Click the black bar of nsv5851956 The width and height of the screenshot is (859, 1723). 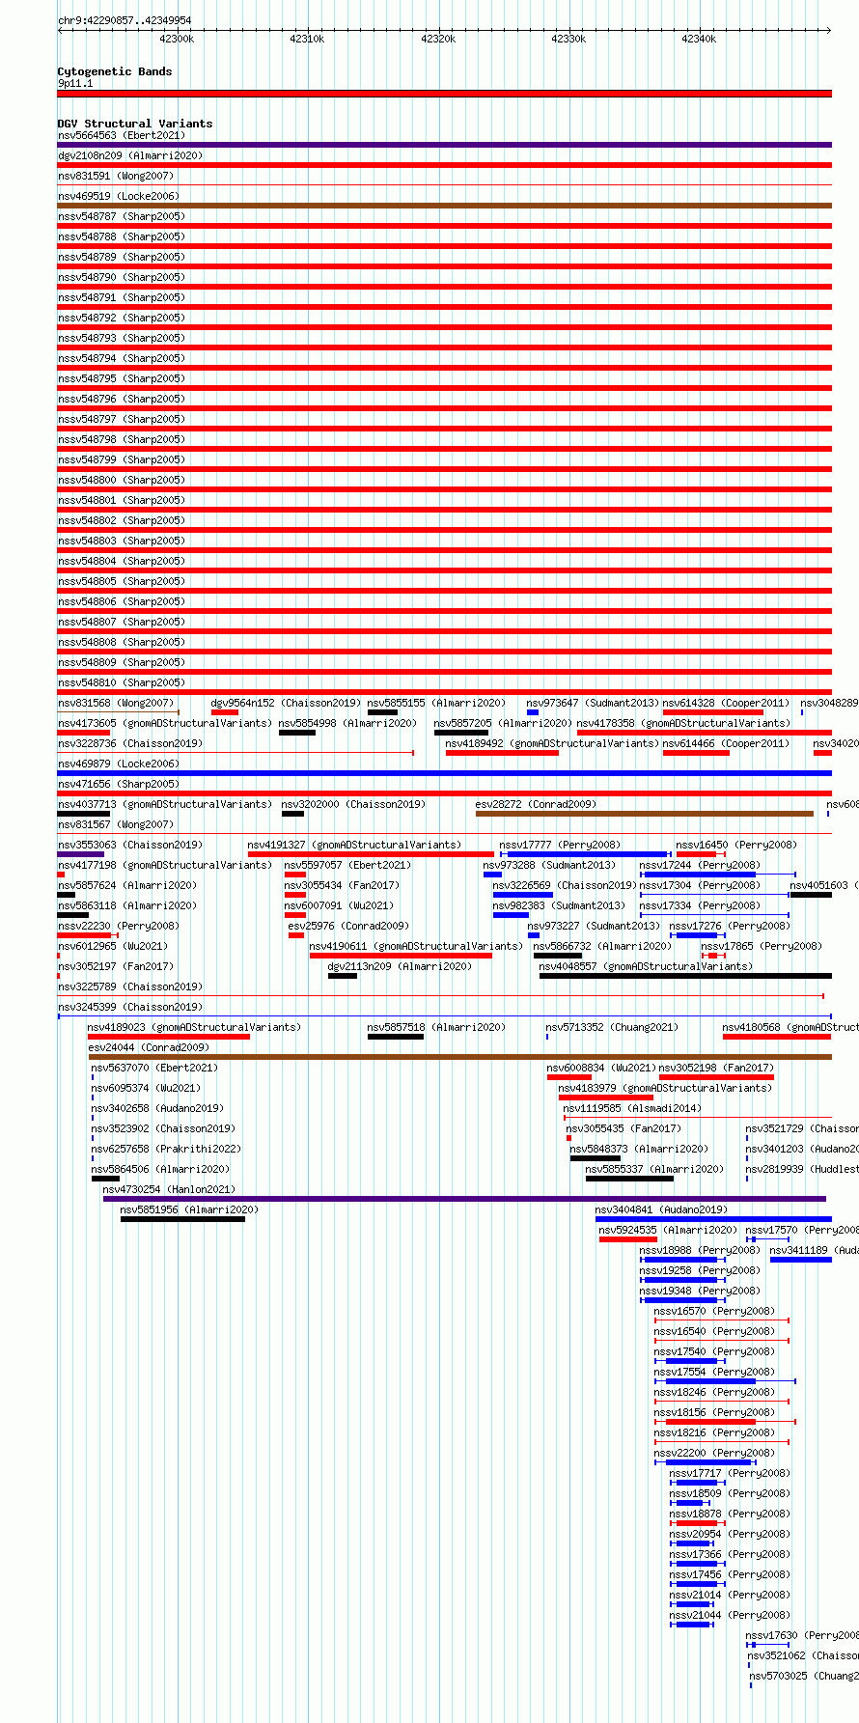(182, 1219)
